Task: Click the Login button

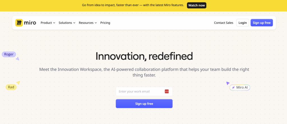Action: [242, 23]
